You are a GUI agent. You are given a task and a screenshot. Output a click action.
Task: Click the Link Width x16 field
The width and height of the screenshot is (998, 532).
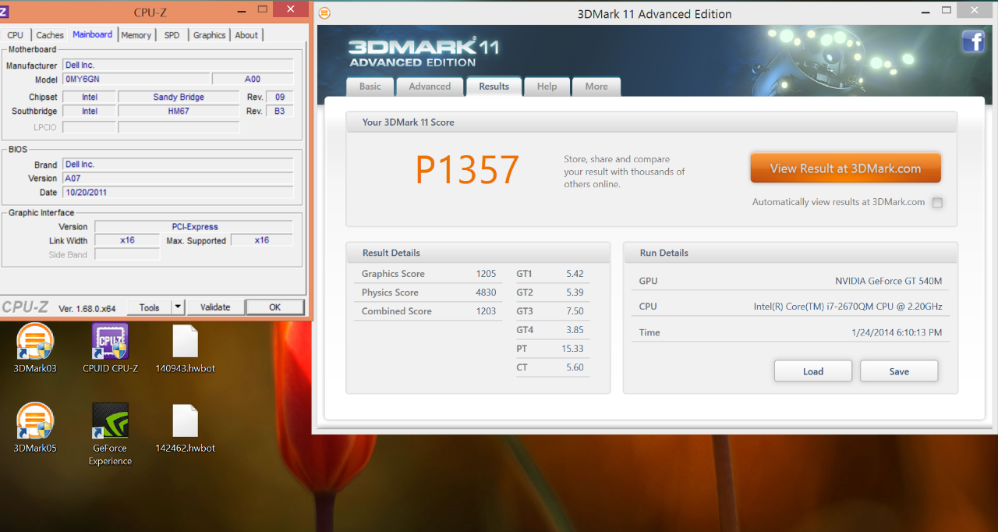click(x=127, y=240)
